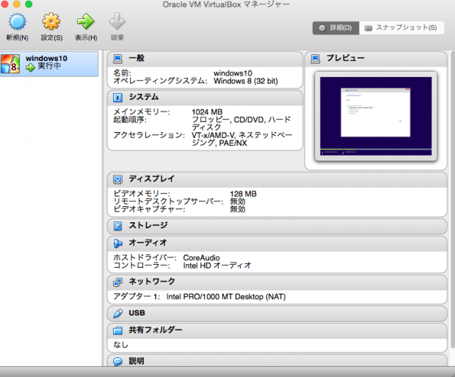This screenshot has height=377, width=455.
Task: Click the Audio (オーディオ) speaker icon
Action: [117, 244]
